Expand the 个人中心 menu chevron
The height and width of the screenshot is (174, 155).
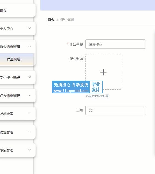pos(29,28)
